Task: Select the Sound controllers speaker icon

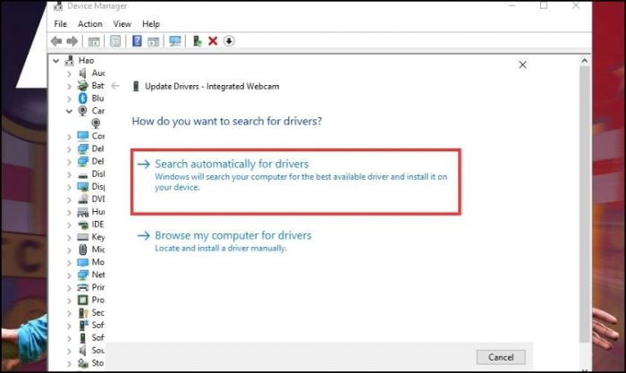Action: pyautogui.click(x=82, y=351)
